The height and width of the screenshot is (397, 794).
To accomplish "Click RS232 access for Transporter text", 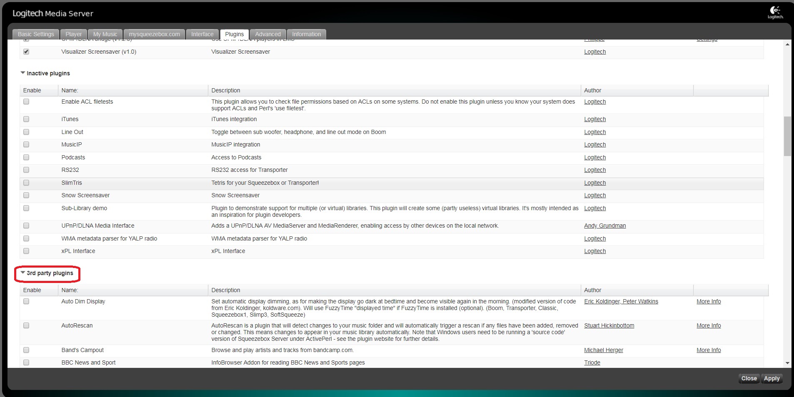I will [x=250, y=170].
